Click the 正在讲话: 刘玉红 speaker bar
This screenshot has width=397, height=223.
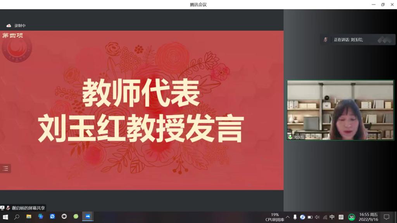coord(349,39)
